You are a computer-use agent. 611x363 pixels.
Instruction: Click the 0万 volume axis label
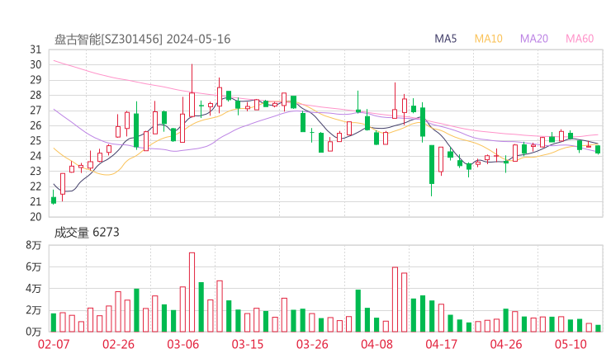pos(34,332)
